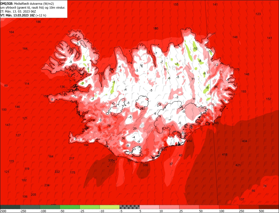Click the value 147 on the map
Screen dimensions: 279x213
click(8, 125)
